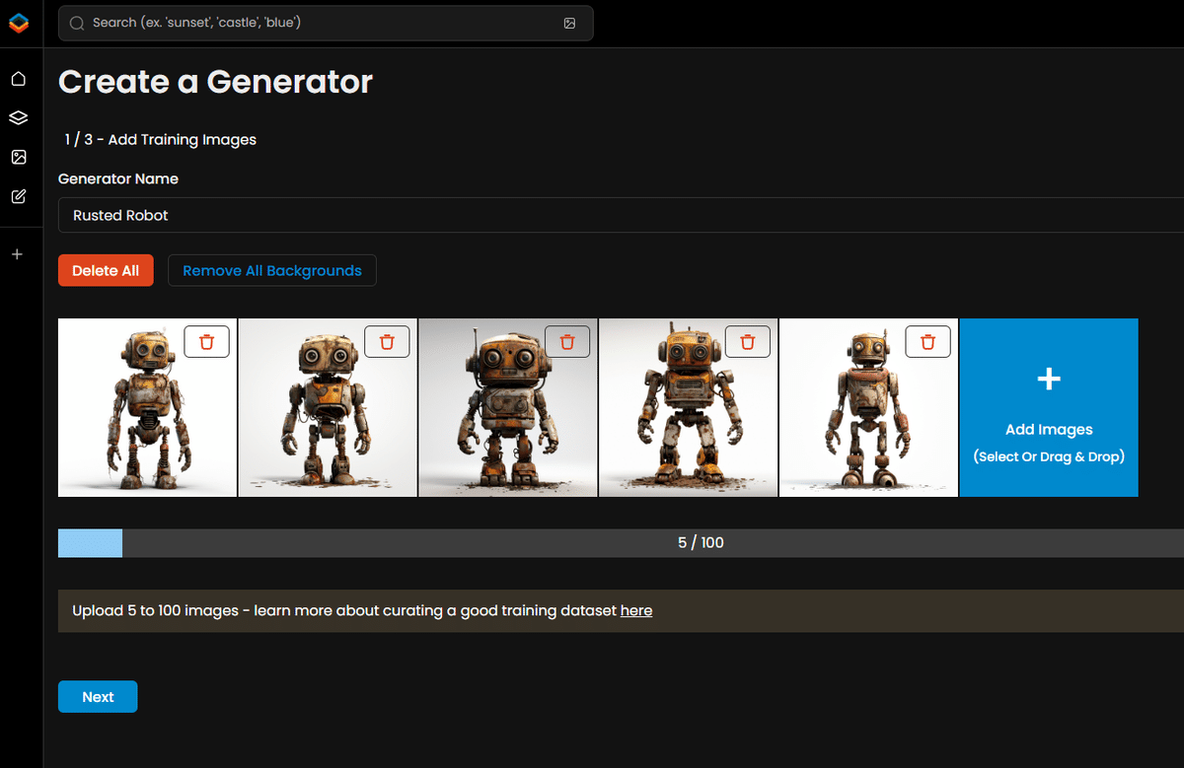Click Remove All Backgrounds button
1184x768 pixels.
(x=272, y=270)
